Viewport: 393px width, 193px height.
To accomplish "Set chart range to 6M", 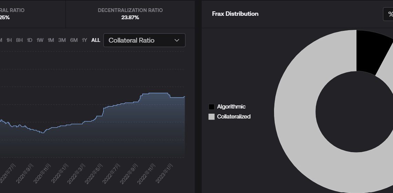I will [x=74, y=40].
